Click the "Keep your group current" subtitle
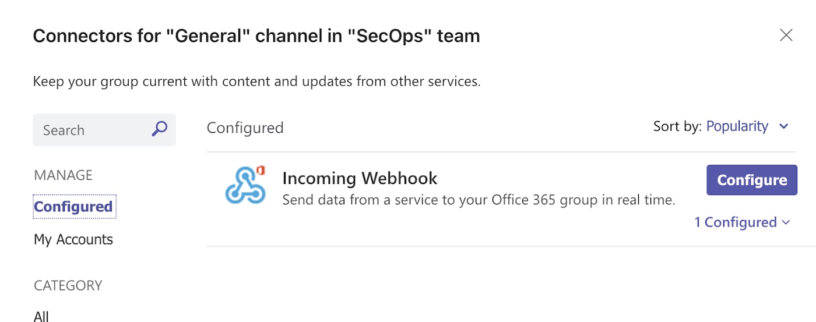Image resolution: width=816 pixels, height=322 pixels. (256, 81)
